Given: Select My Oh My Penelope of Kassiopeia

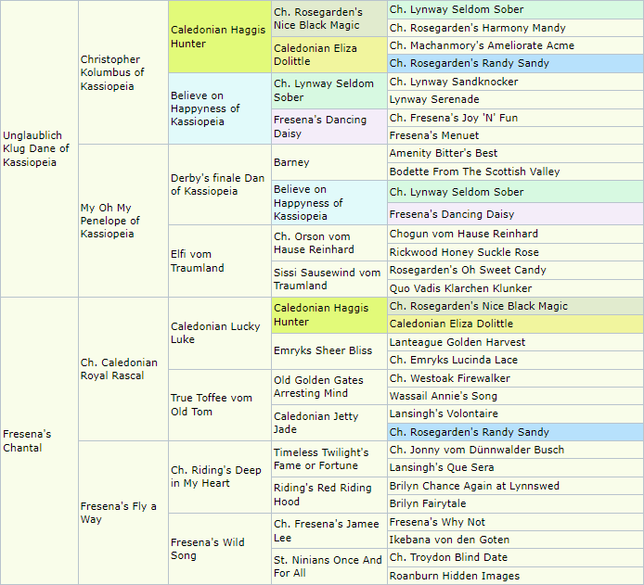Looking at the screenshot, I should [x=109, y=221].
